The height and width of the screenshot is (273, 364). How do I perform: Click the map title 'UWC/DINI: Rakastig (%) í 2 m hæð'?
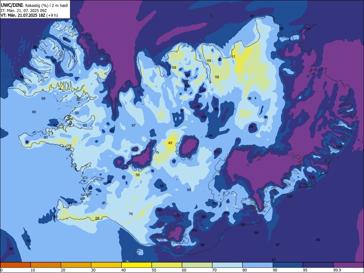click(34, 5)
